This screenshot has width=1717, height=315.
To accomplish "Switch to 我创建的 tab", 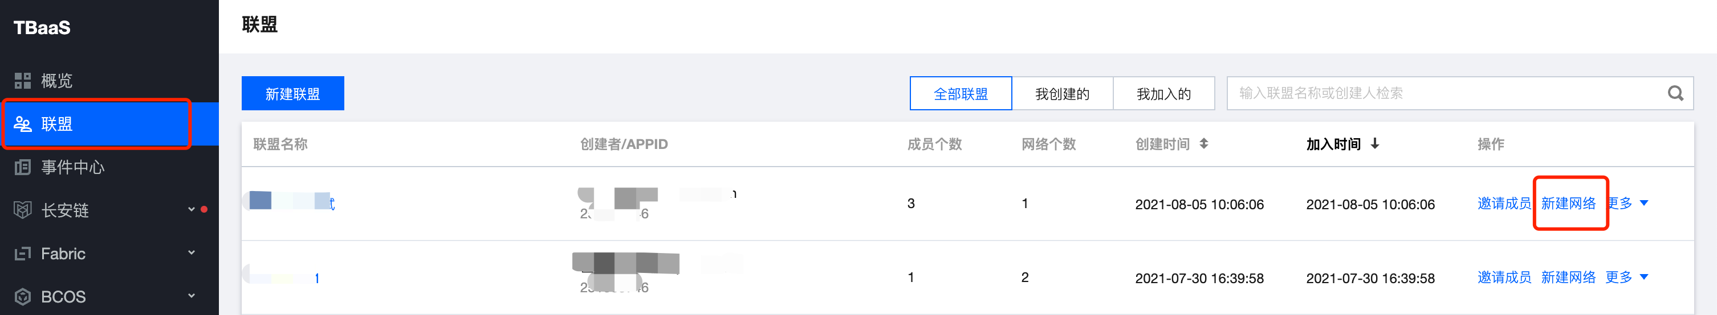I will pos(1063,94).
